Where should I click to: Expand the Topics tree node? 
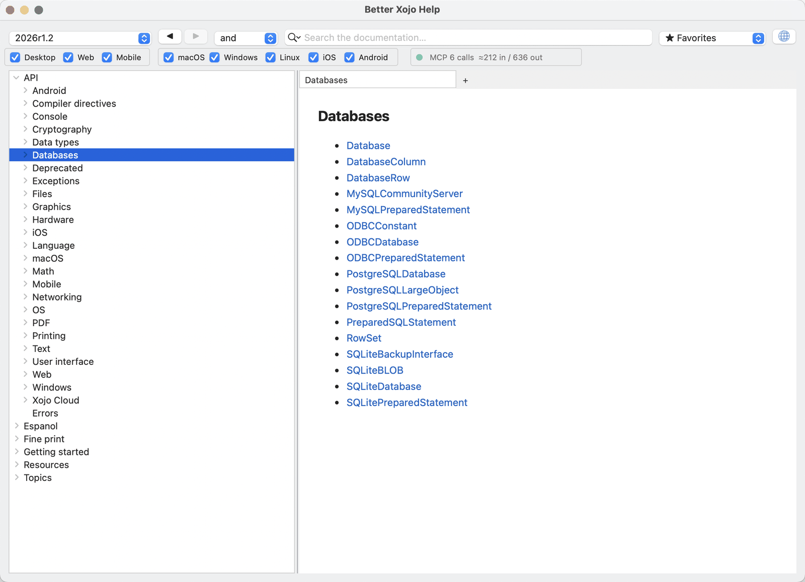17,478
